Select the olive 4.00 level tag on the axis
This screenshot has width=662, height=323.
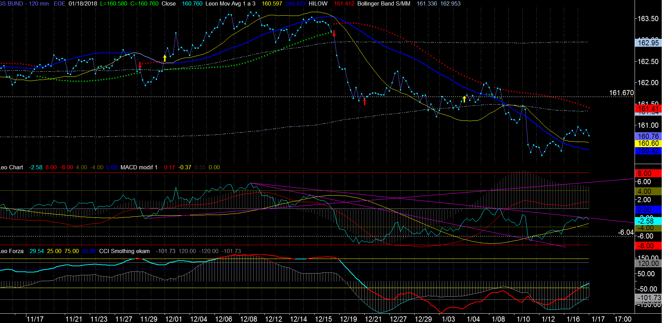tap(648, 191)
